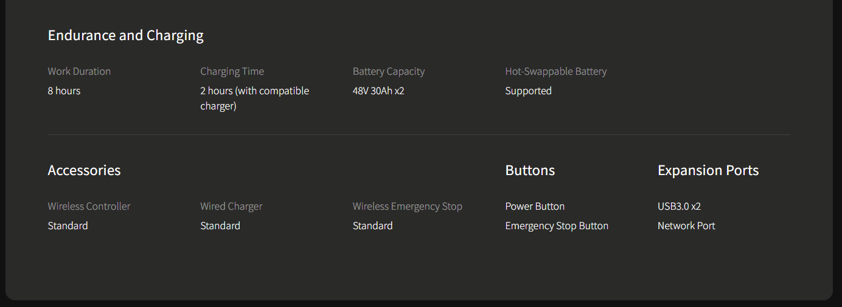The image size is (842, 307).
Task: Select the Hot-Swappable Battery label
Action: pos(556,71)
